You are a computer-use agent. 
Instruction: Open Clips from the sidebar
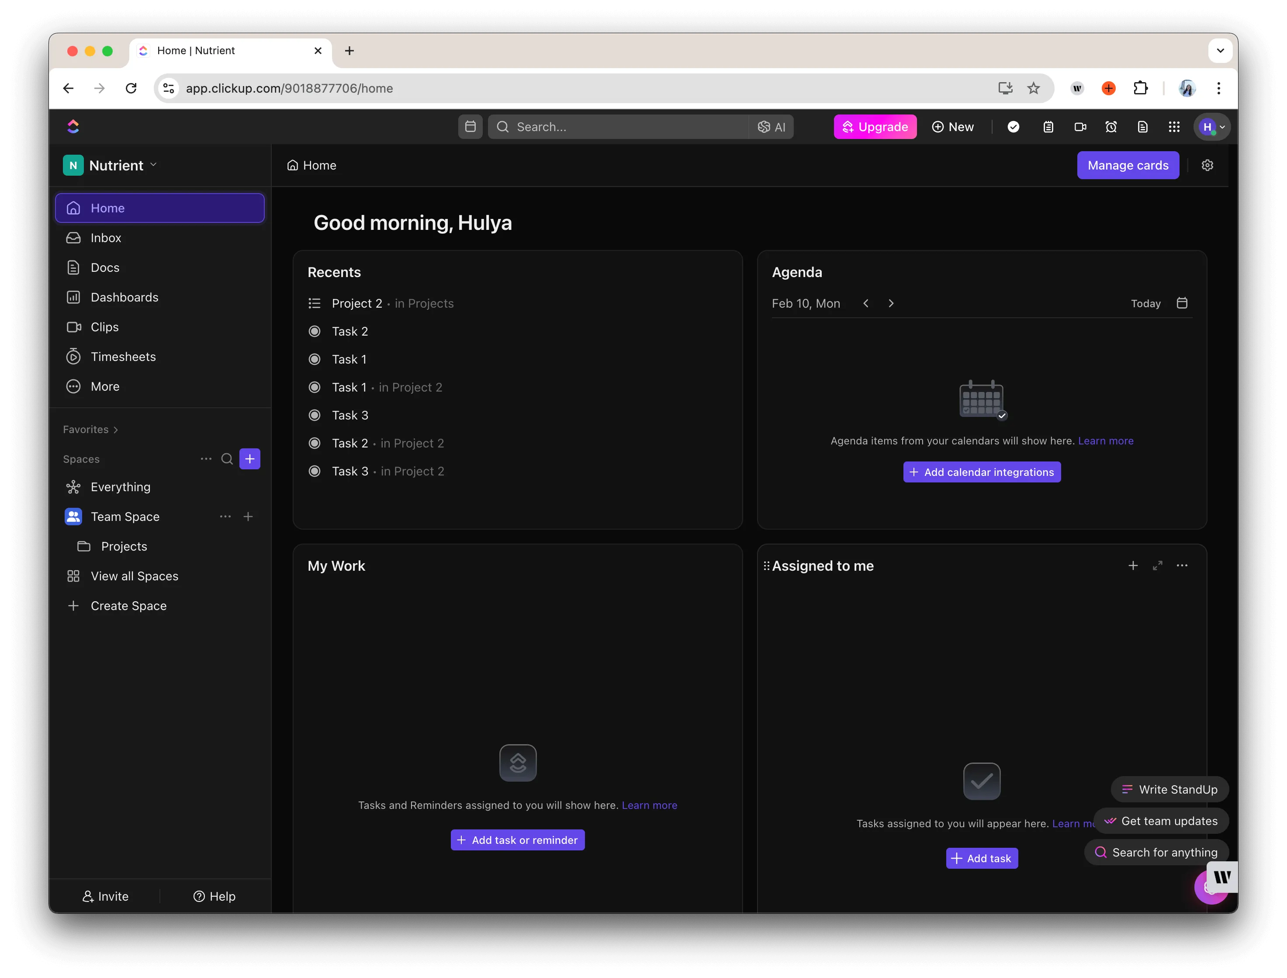click(104, 326)
